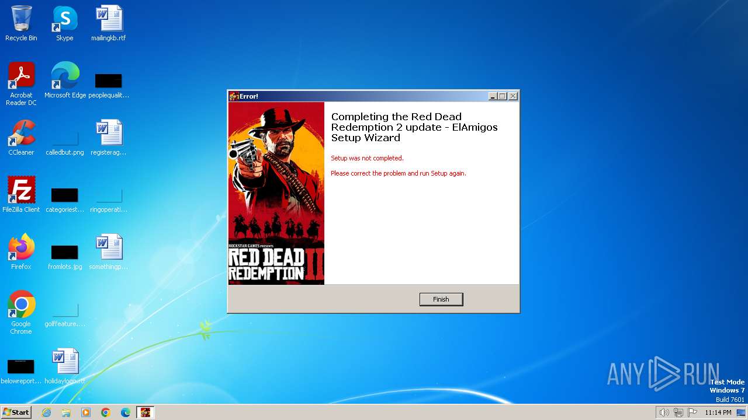Click the Show Desktop button in tray
Viewport: 748px width, 420px height.
coord(741,412)
